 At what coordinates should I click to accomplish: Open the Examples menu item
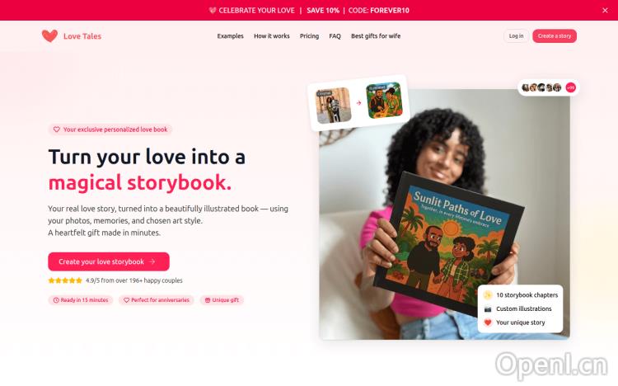pos(230,36)
